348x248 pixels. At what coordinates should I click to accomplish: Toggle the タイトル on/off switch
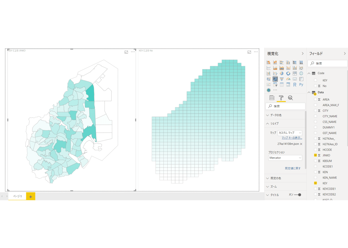click(x=298, y=195)
